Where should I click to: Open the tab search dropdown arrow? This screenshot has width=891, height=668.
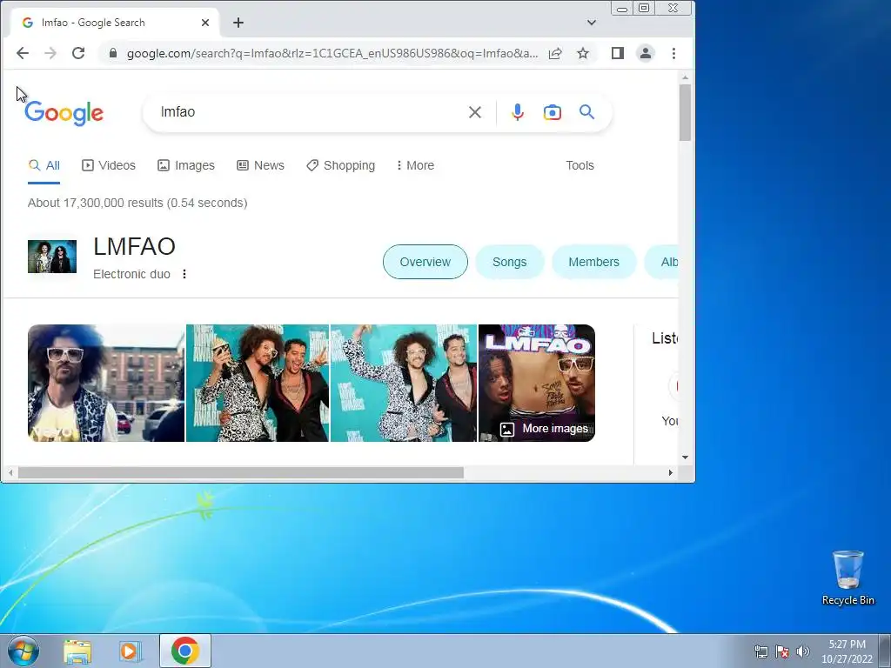(592, 23)
